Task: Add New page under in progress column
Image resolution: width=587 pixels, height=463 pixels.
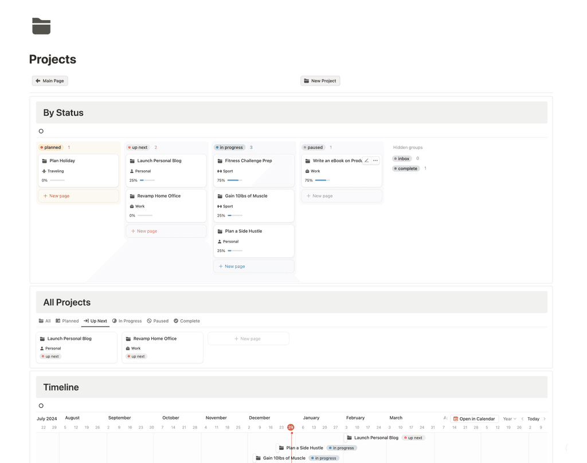Action: (x=254, y=266)
